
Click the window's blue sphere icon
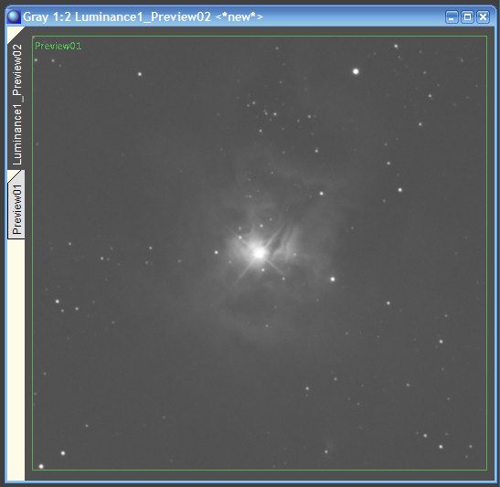(x=14, y=16)
